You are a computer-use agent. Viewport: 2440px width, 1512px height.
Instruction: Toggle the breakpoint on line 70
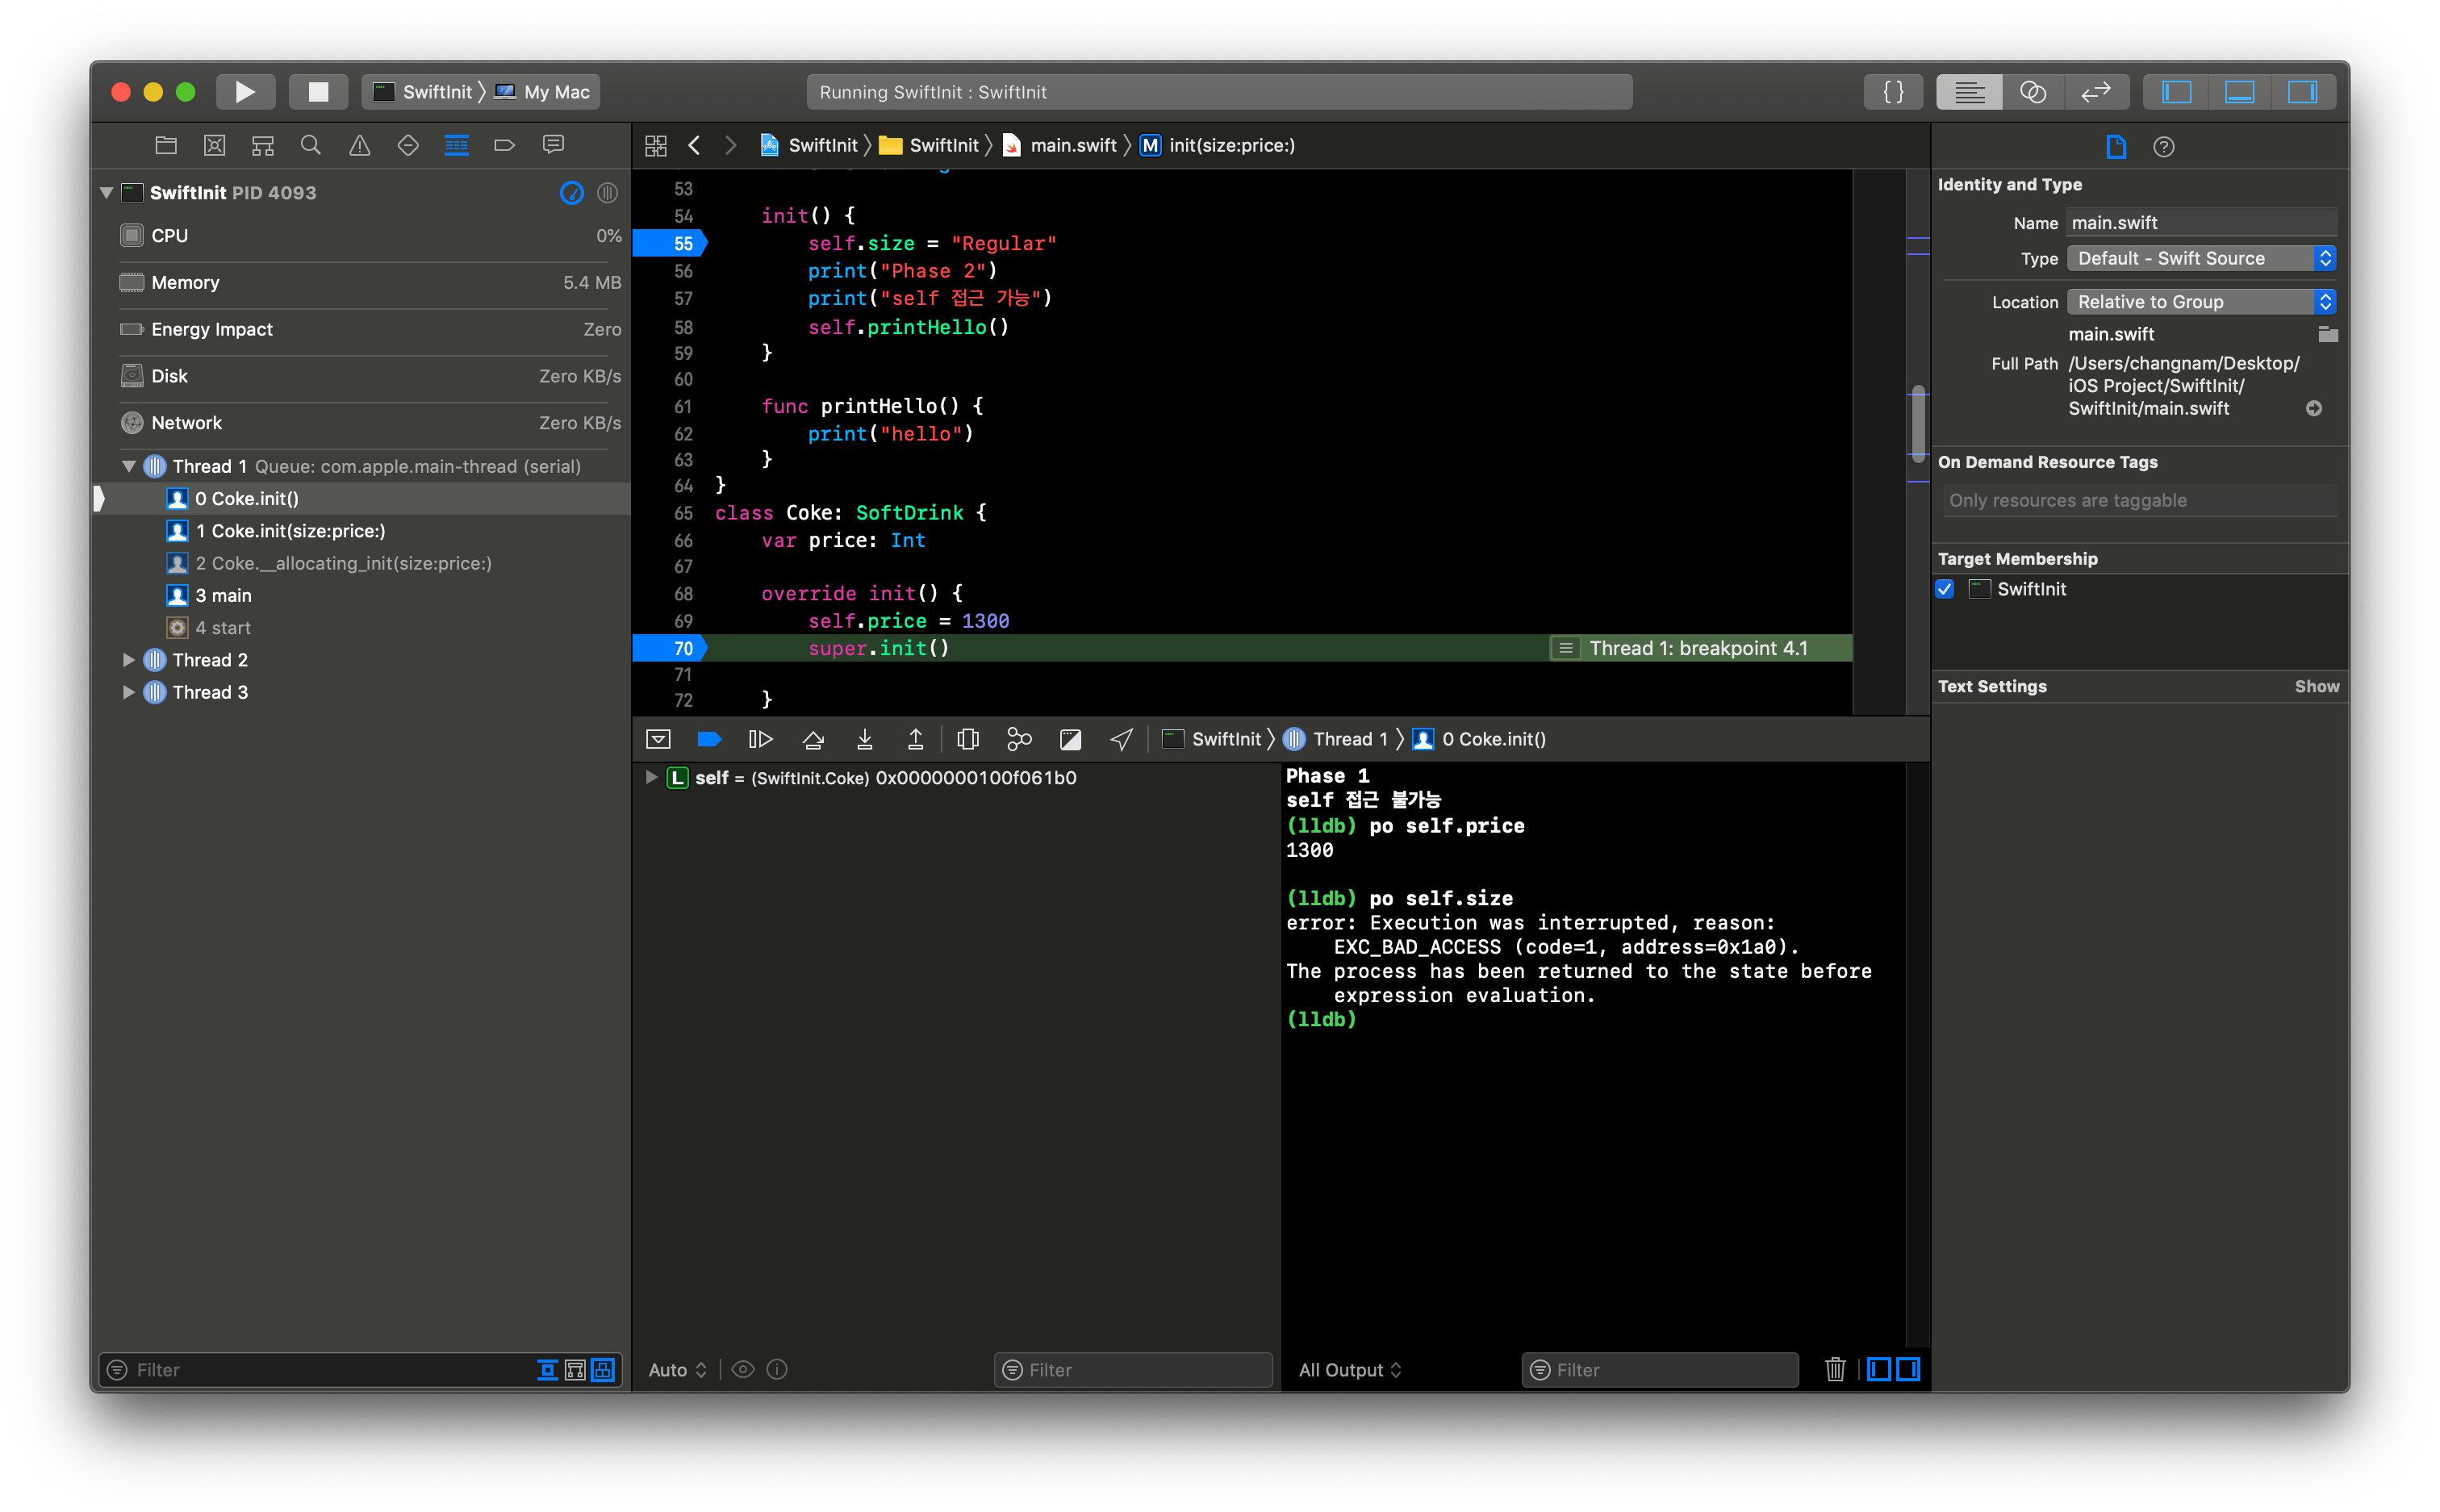(x=684, y=648)
